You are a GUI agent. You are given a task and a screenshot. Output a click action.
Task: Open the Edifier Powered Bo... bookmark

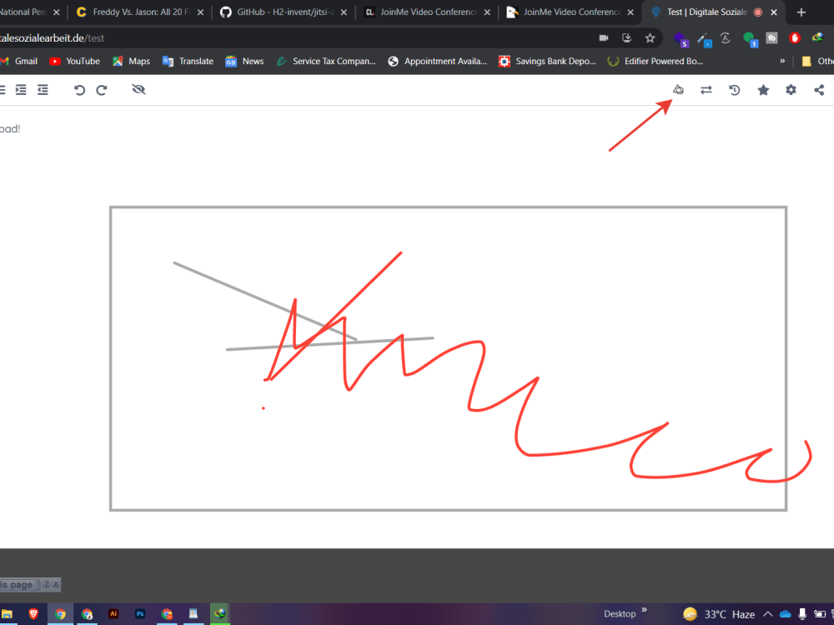pos(656,61)
